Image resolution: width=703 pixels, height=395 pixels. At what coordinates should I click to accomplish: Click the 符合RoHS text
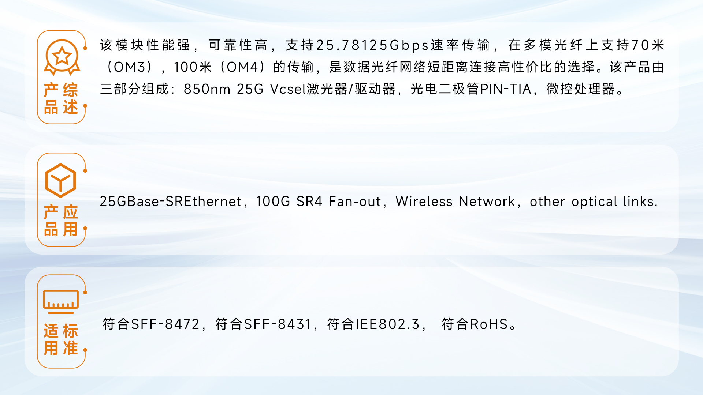pos(475,324)
